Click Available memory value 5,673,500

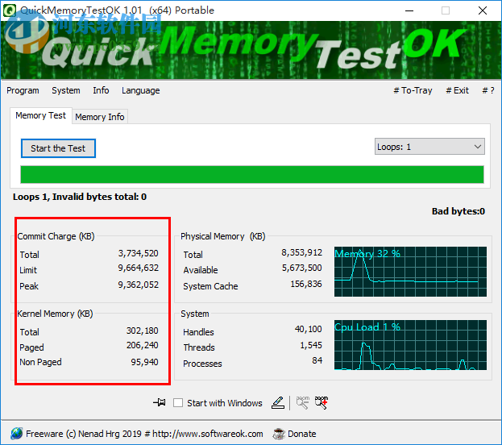coord(302,268)
